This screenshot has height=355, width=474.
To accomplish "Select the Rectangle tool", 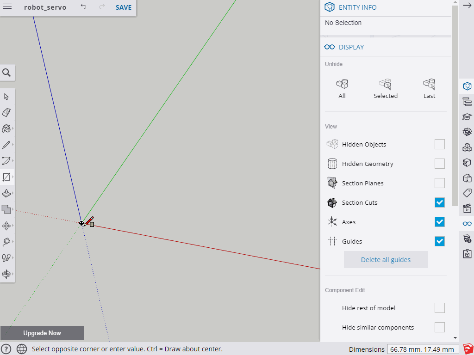I will pyautogui.click(x=6, y=177).
